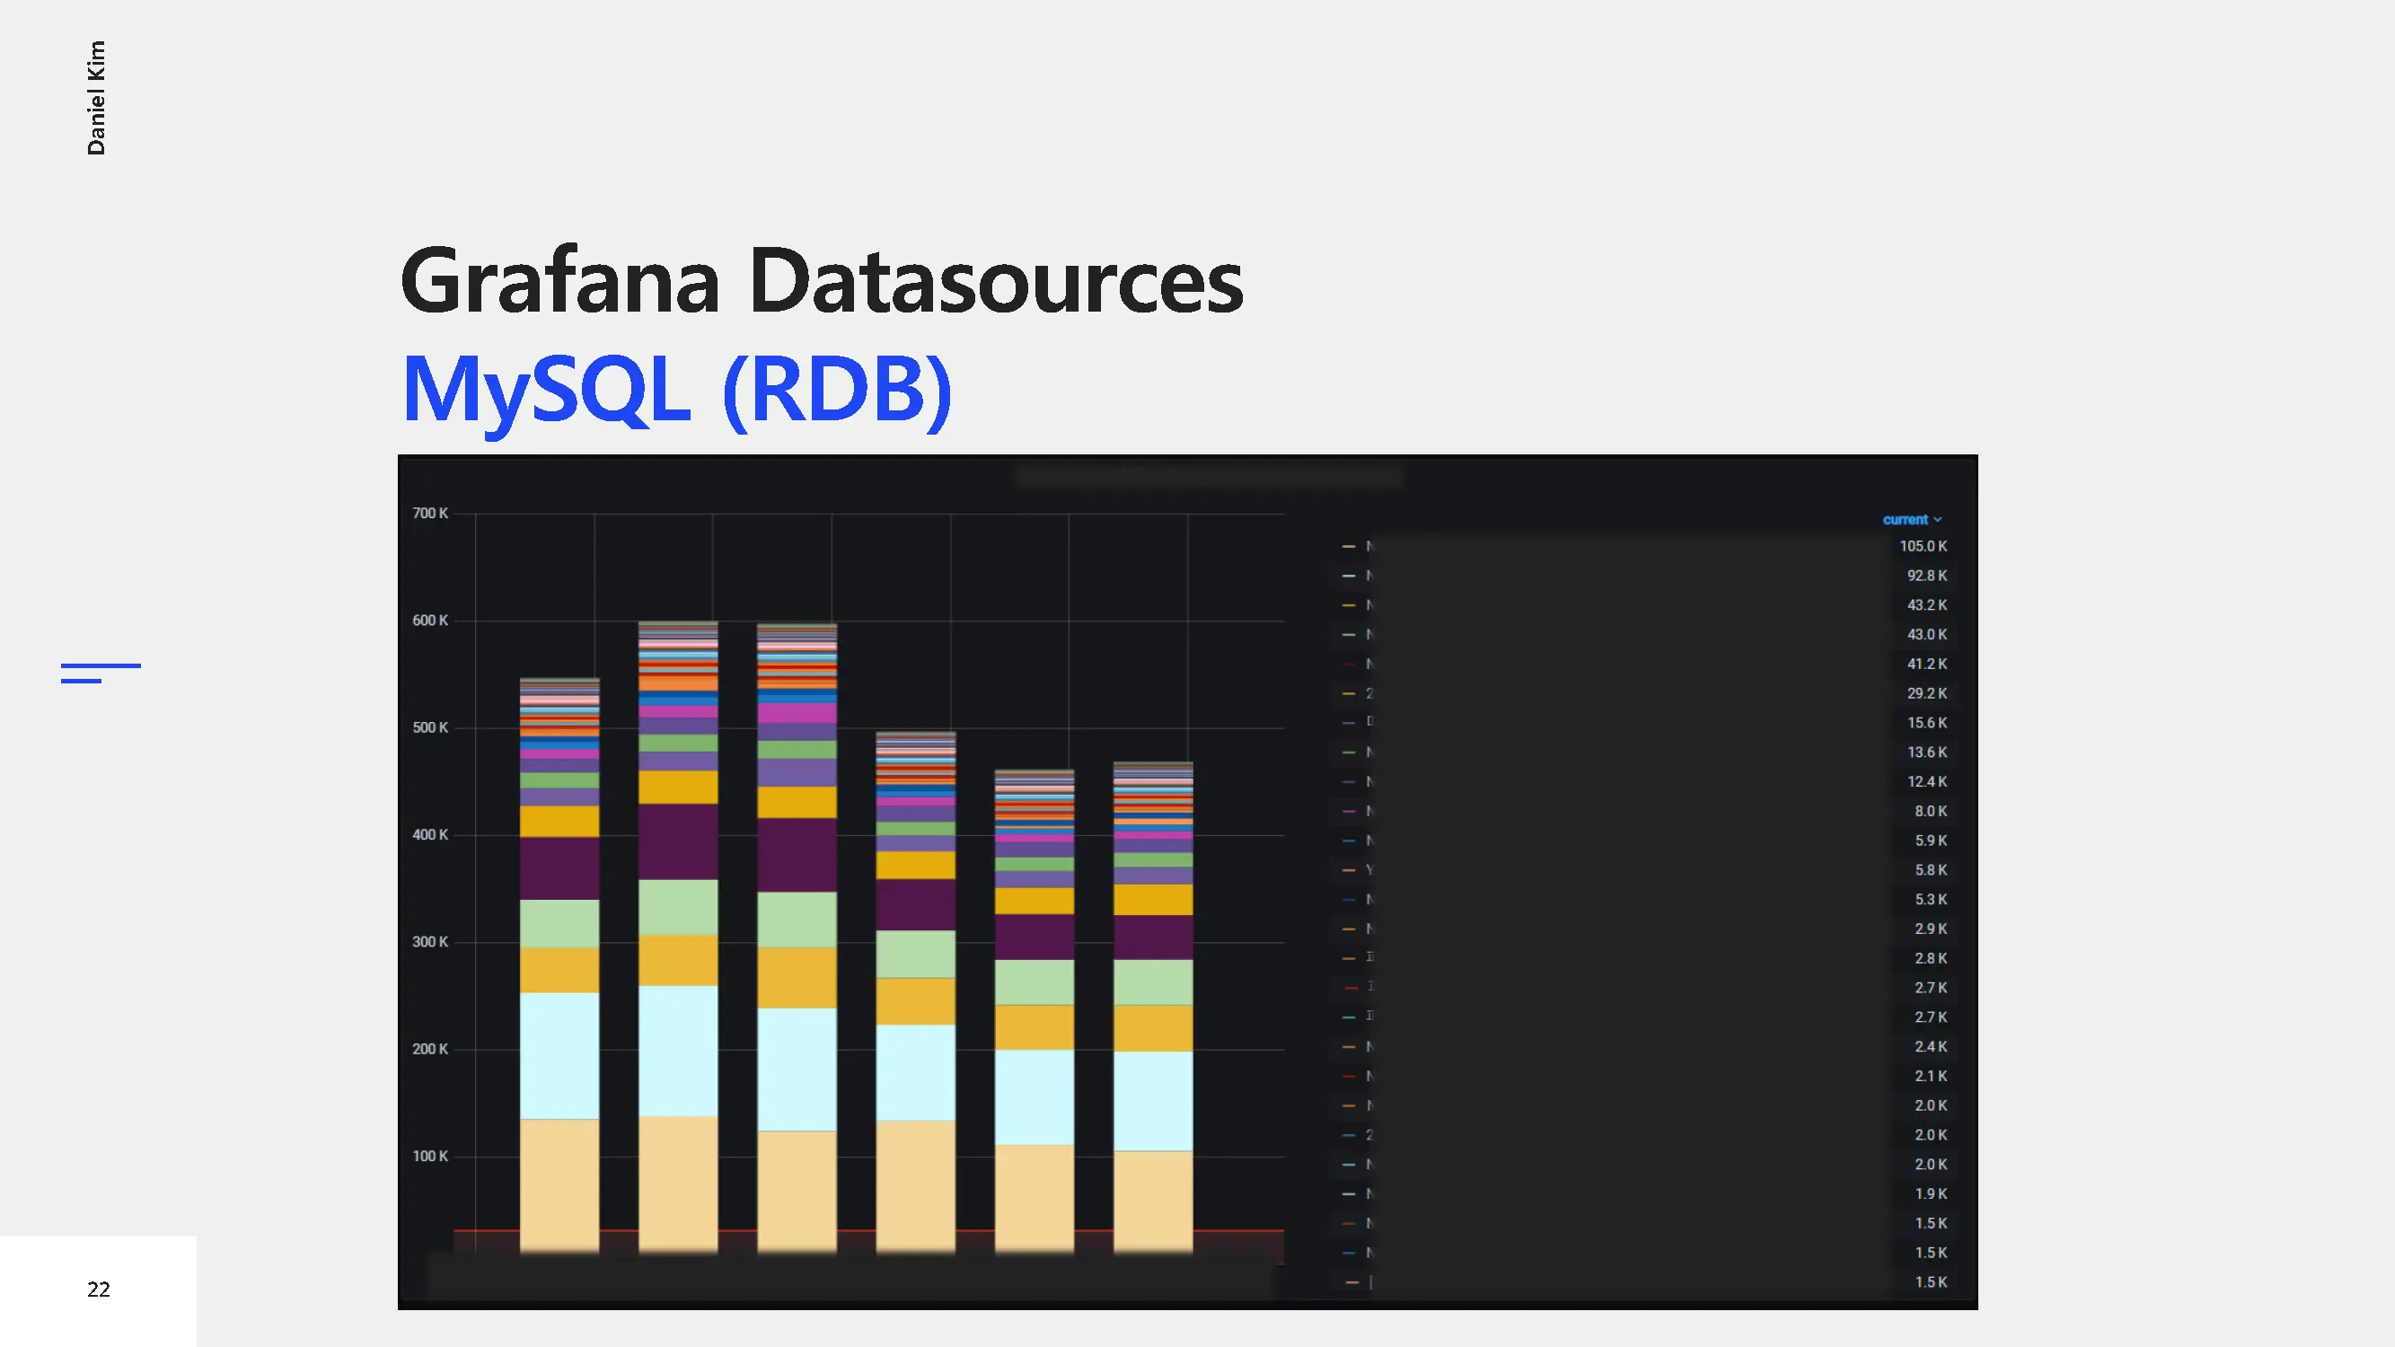Click the green dash for the 13.6 K series
Image resolution: width=2395 pixels, height=1347 pixels.
pyautogui.click(x=1348, y=752)
